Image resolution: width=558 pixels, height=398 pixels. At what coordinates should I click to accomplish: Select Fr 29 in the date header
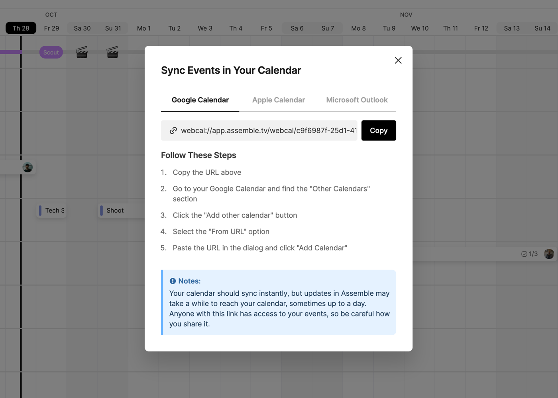tap(51, 28)
